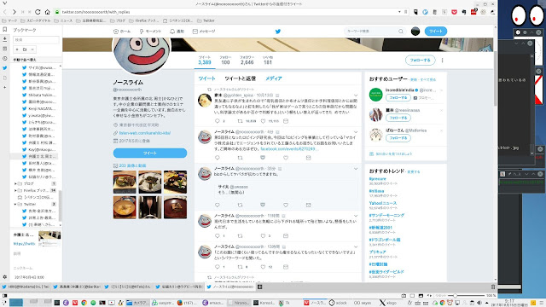Open the History panel clock icon
The image size is (546, 307).
click(x=5, y=59)
